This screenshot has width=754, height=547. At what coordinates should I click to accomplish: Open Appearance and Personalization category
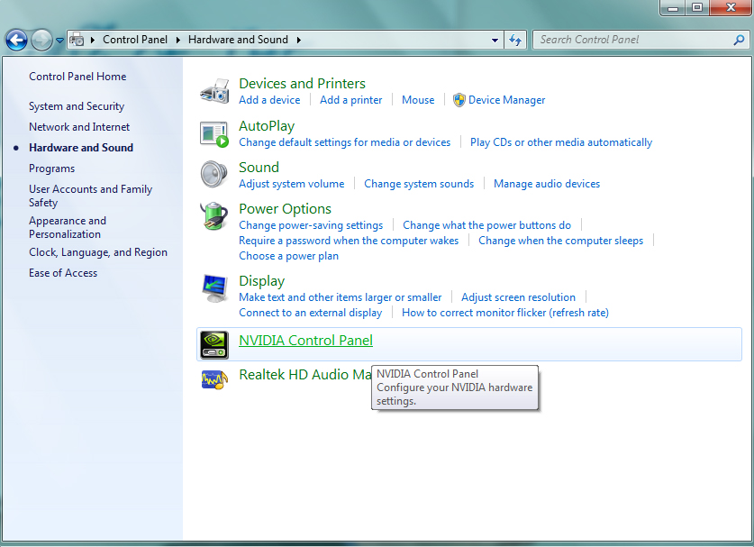pos(68,228)
